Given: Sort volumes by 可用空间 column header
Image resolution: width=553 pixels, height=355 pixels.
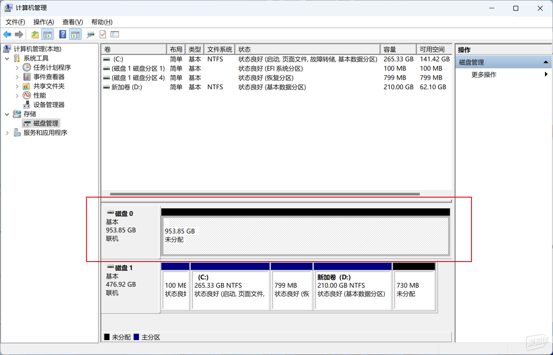Looking at the screenshot, I should tap(433, 49).
